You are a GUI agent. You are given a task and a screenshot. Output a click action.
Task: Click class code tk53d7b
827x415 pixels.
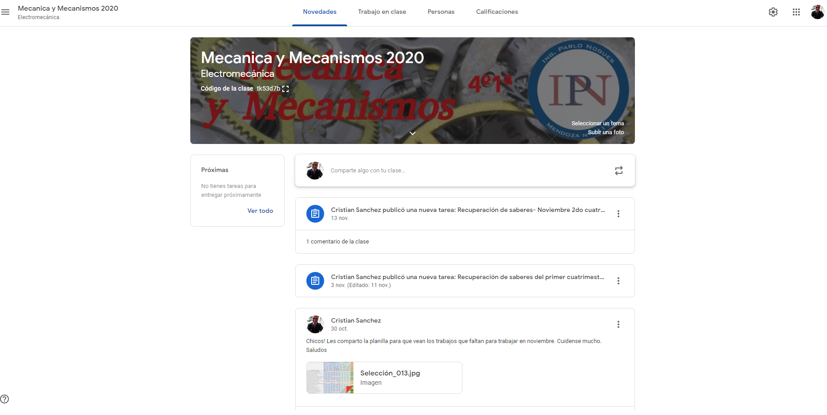tap(268, 89)
